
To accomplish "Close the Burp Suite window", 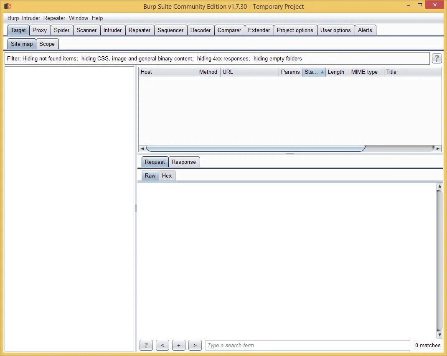I will point(435,5).
